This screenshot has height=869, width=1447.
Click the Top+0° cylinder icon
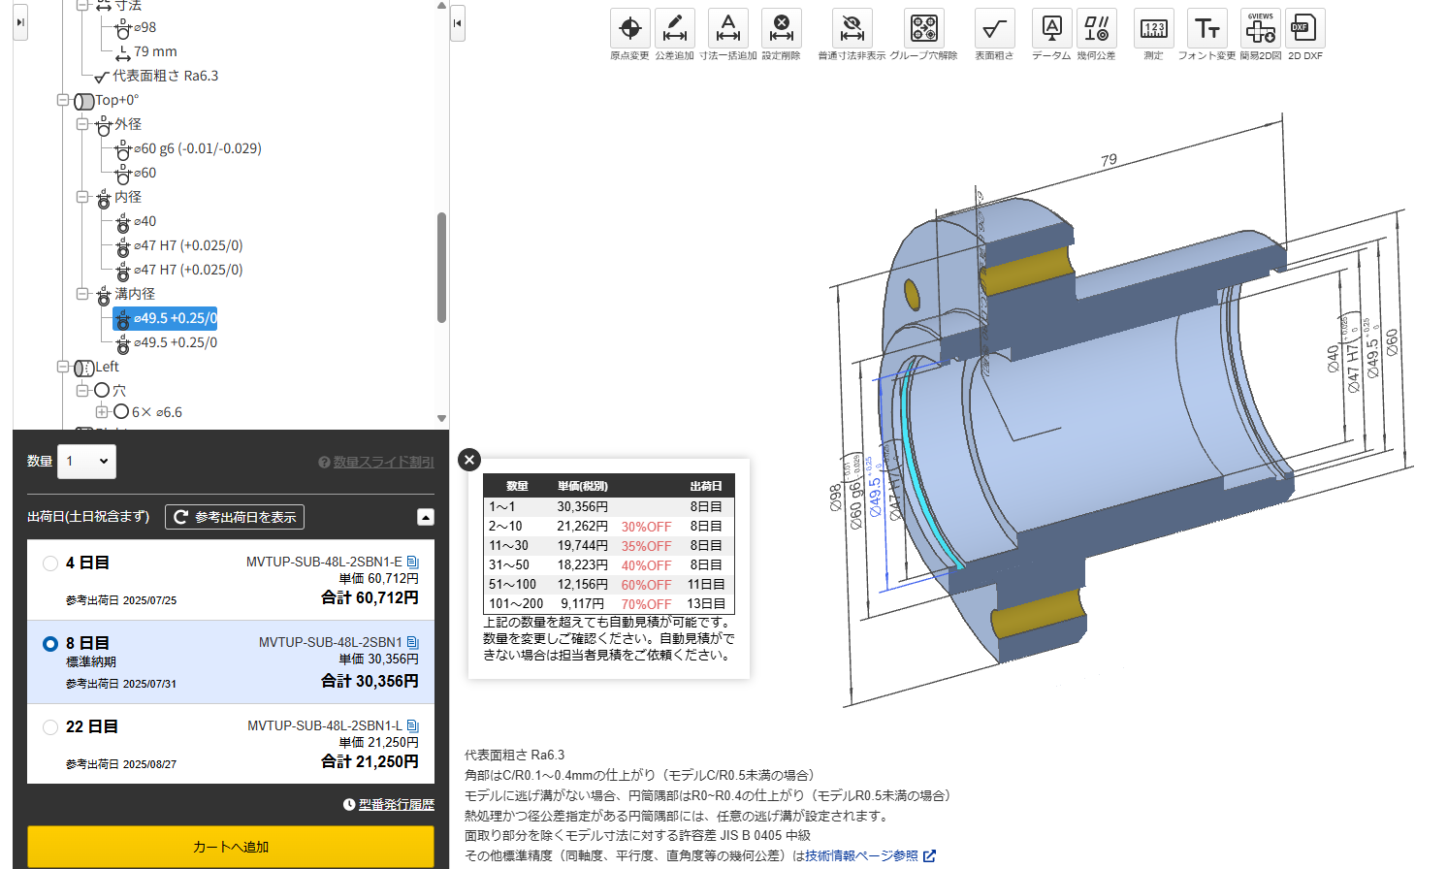point(84,101)
